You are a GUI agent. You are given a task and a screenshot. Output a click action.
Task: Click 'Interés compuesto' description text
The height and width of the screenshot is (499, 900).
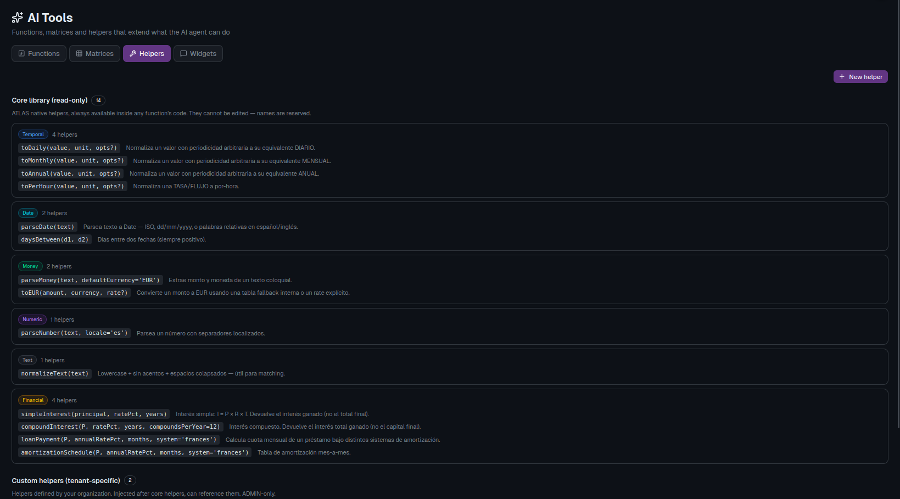coord(325,427)
